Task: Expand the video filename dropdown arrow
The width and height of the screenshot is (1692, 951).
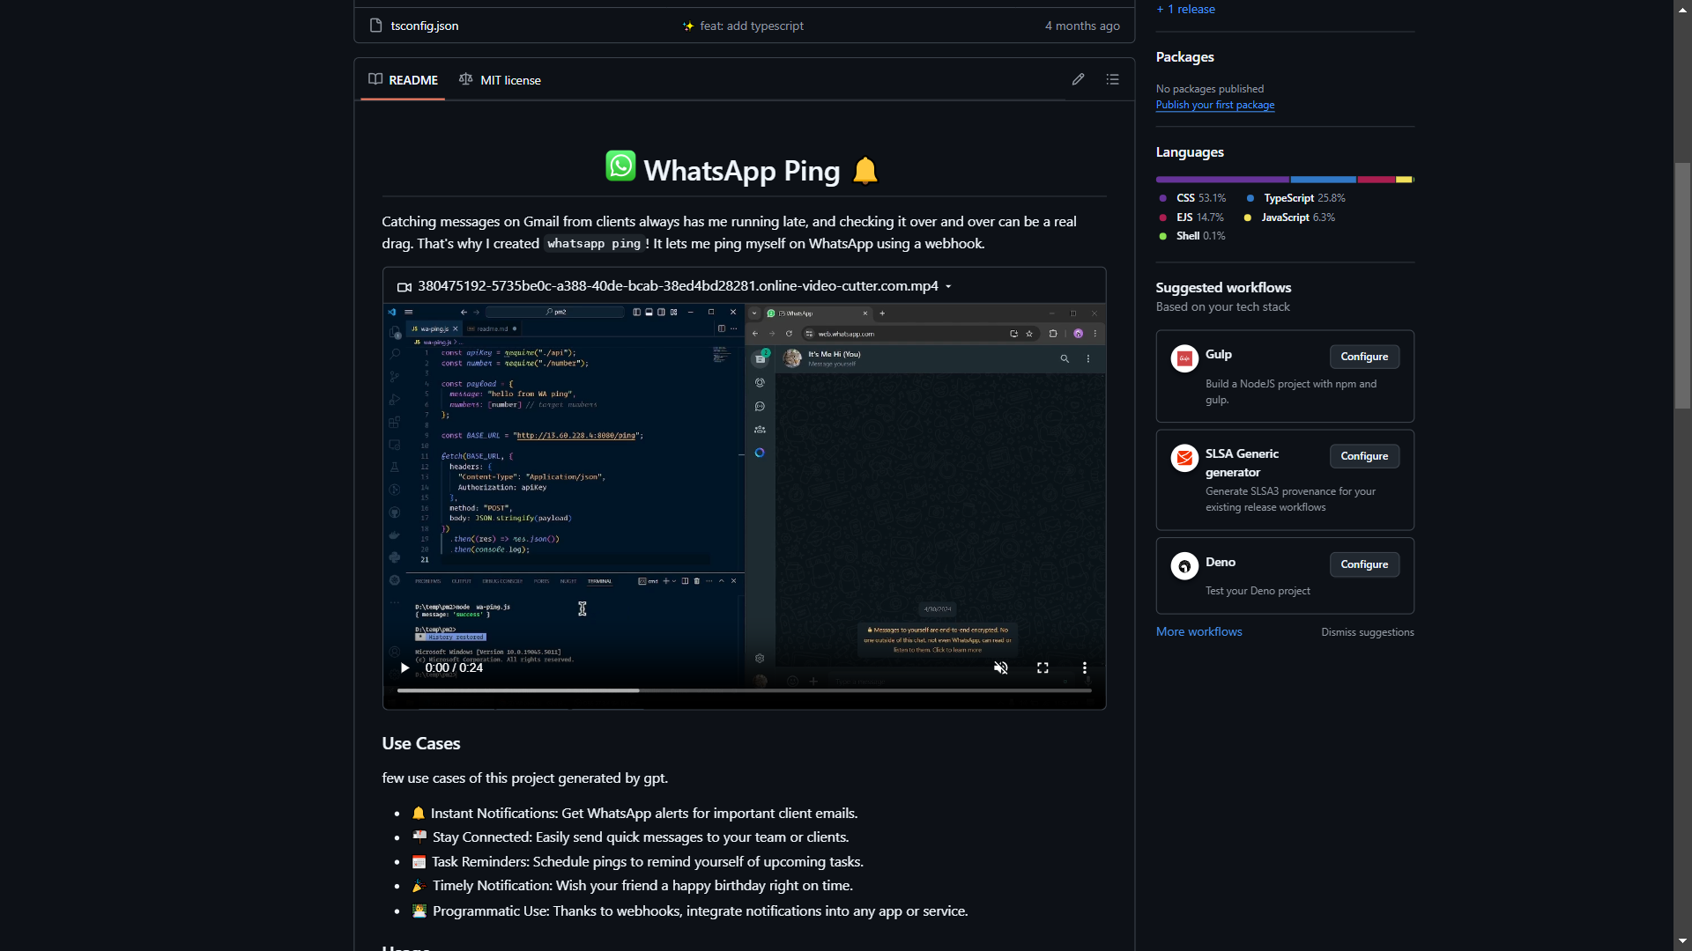Action: [x=948, y=287]
